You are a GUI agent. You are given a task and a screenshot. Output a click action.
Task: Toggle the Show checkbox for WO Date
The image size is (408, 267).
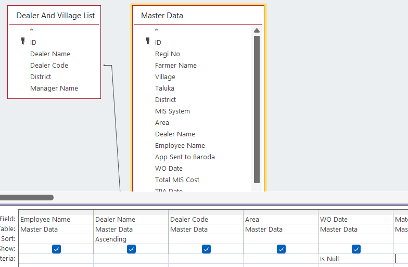[x=356, y=249]
